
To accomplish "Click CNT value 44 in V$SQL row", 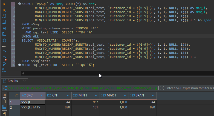I will point(58,102).
